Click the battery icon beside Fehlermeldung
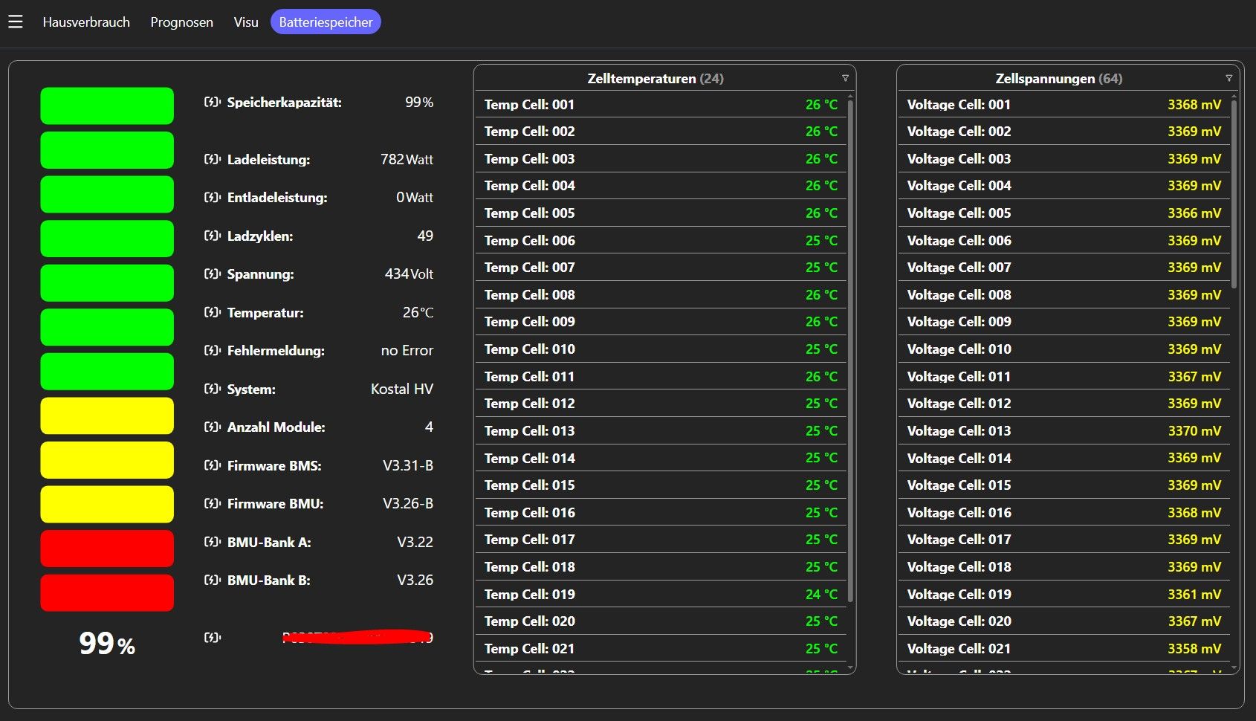 pyautogui.click(x=212, y=350)
